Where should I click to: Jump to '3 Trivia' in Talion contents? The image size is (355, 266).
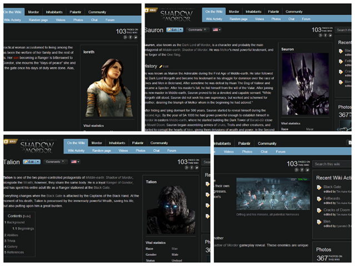coord(10,241)
